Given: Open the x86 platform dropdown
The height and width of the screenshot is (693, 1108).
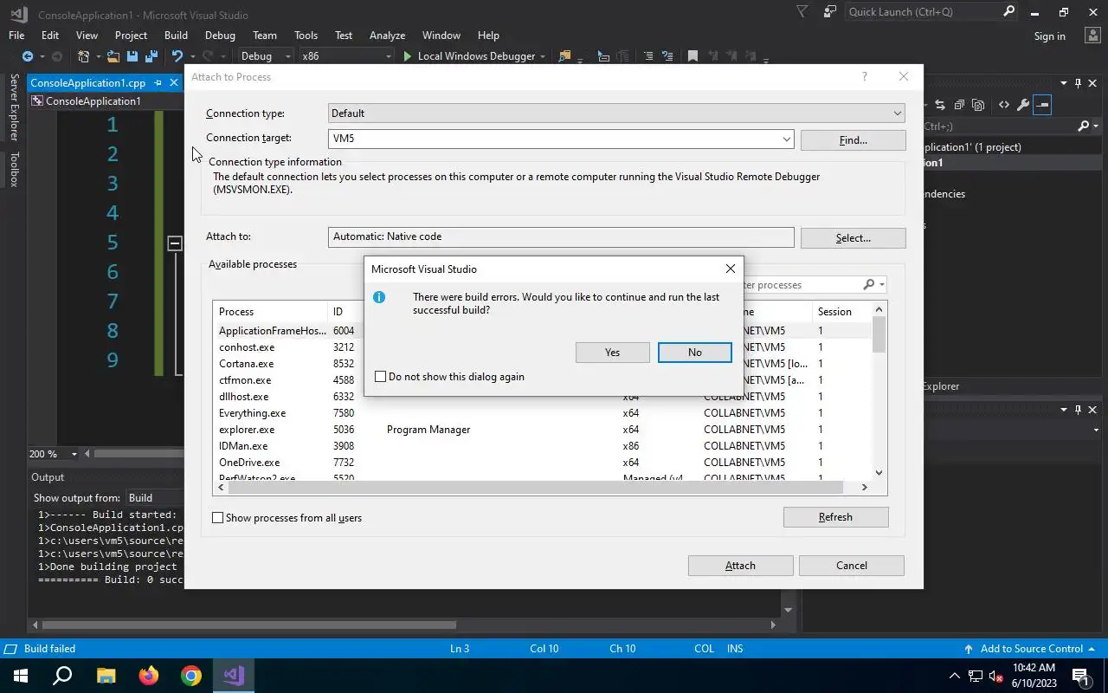Looking at the screenshot, I should pos(388,56).
